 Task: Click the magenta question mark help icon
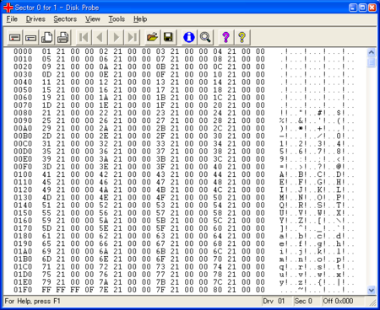coord(225,37)
